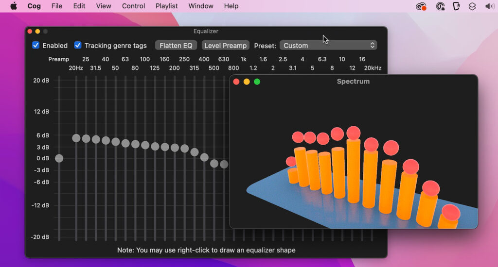Screen dimensions: 498x267
Task: Click the -12 dB scale label
Action: (x=40, y=205)
